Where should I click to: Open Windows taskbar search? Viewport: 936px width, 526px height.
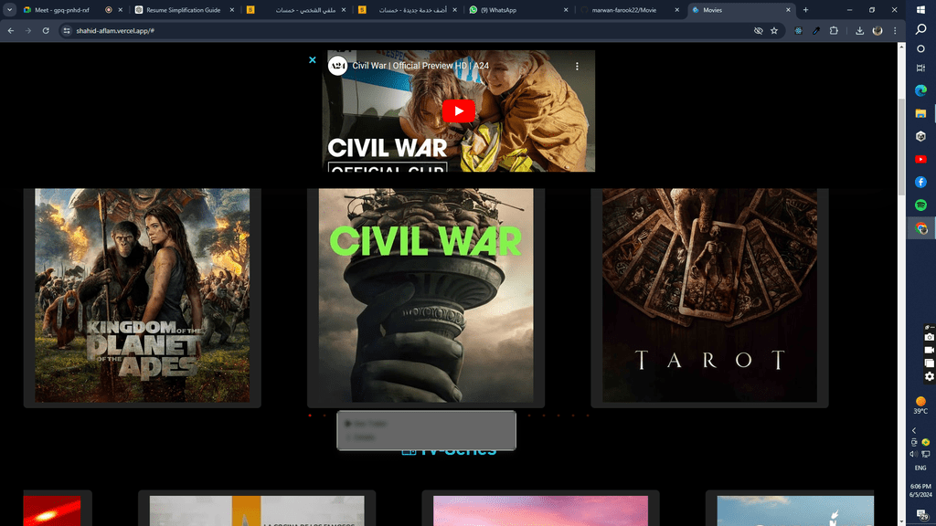(x=921, y=29)
